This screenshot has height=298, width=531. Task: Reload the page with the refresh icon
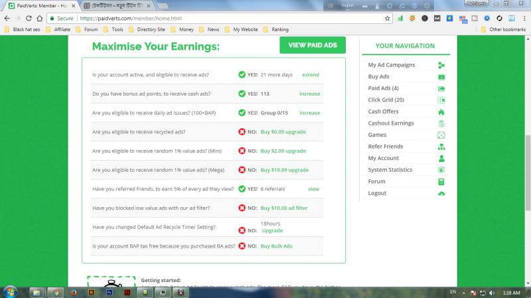click(29, 19)
